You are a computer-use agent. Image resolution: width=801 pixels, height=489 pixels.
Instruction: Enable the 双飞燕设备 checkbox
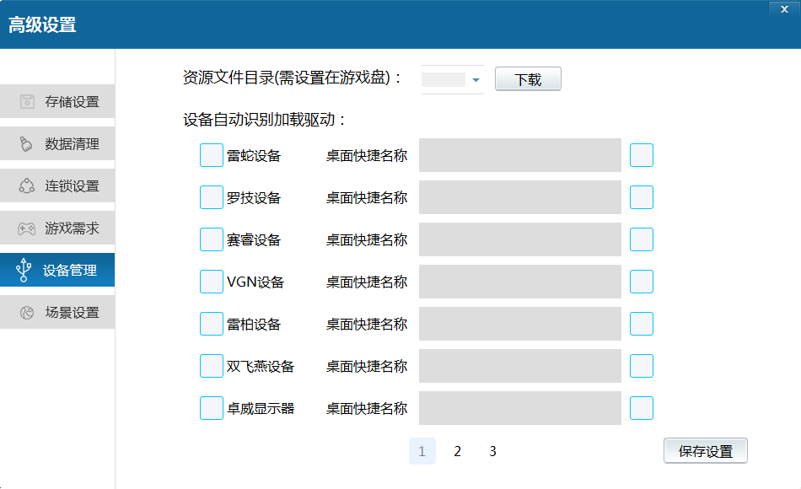[x=211, y=365]
